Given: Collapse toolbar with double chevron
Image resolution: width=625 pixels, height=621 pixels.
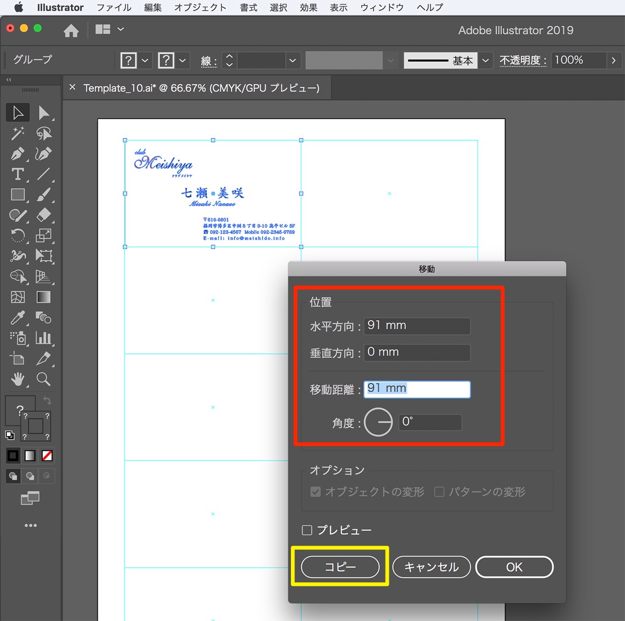Looking at the screenshot, I should (x=9, y=80).
